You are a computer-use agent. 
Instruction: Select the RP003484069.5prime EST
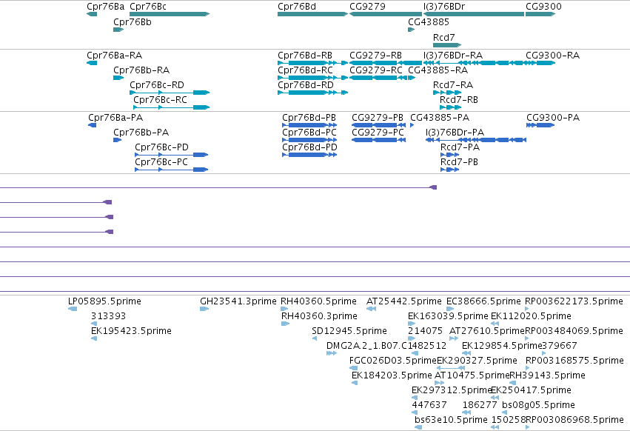pos(527,338)
